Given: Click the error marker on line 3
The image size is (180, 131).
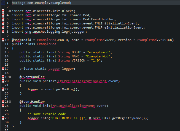Looking at the screenshot, I should (x=3, y=11).
